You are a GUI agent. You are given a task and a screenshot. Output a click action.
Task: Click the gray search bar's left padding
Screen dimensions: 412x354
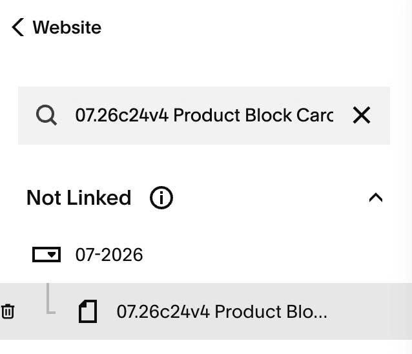tap(26, 115)
